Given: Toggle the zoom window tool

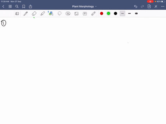Looking at the screenshot, I should tap(17, 13).
